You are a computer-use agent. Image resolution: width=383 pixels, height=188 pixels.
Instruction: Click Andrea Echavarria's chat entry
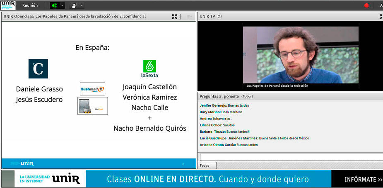(x=215, y=118)
